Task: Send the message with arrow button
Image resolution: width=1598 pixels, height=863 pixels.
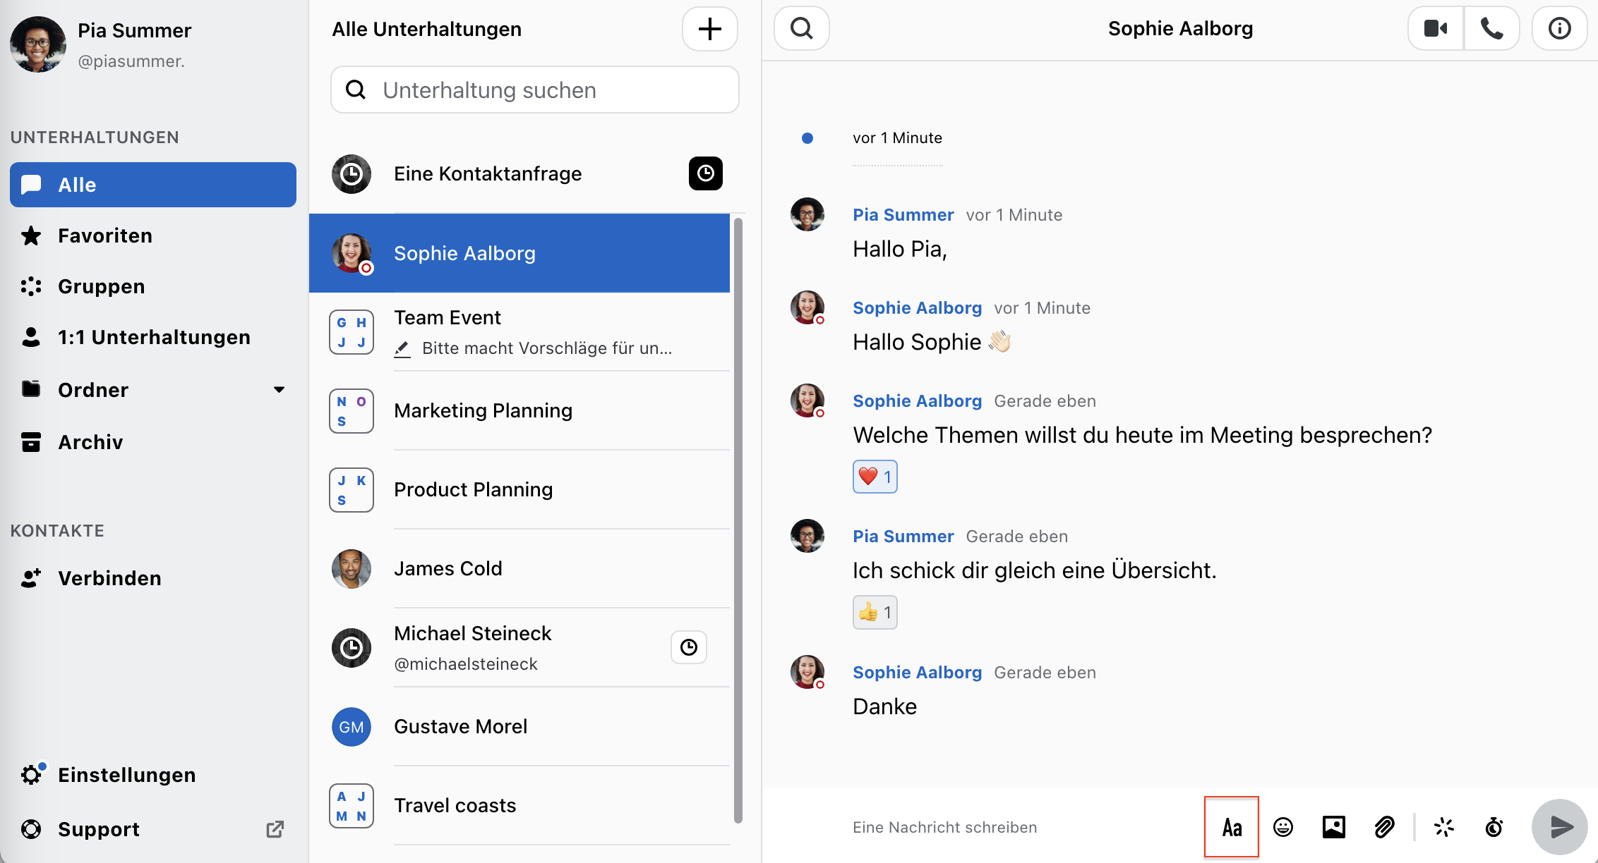Action: click(1559, 827)
